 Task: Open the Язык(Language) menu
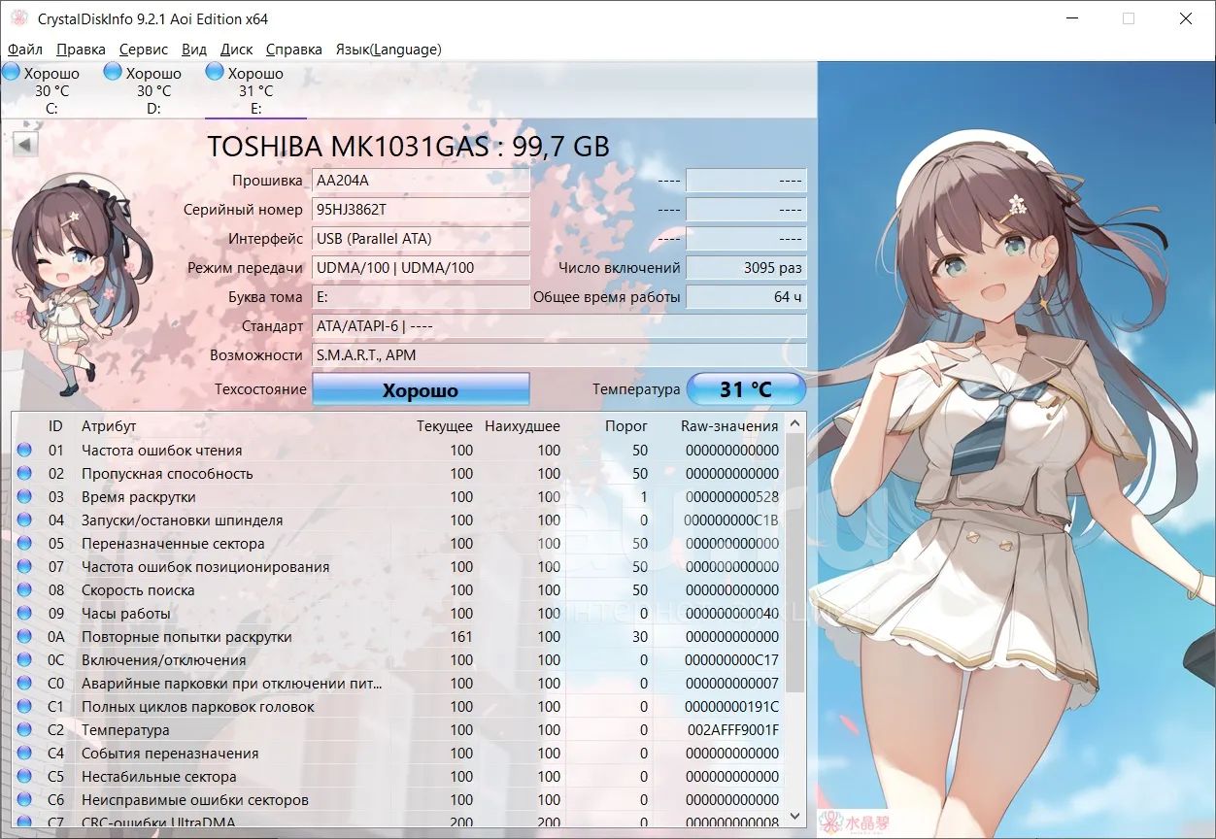[388, 49]
